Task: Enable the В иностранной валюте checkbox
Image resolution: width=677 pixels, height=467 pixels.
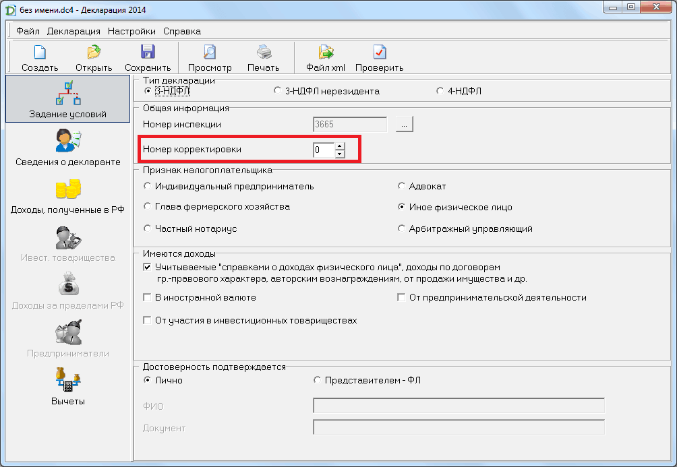Action: click(148, 297)
